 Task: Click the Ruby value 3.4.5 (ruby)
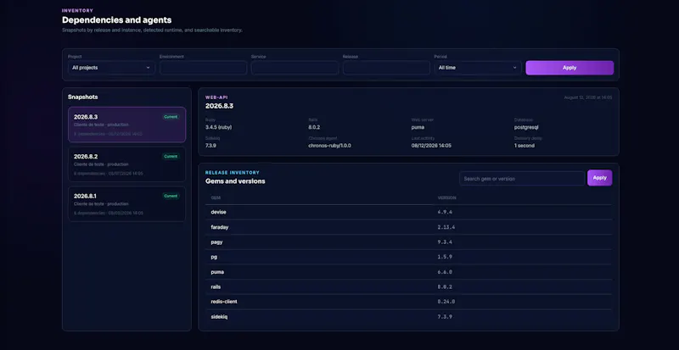tap(219, 127)
